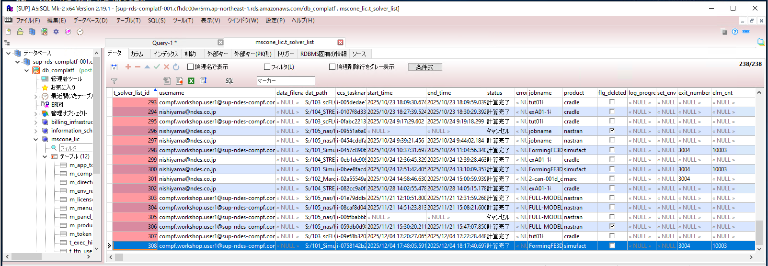768x266 pixels.
Task: Click the SQL button in grid toolbar
Action: coord(229,81)
